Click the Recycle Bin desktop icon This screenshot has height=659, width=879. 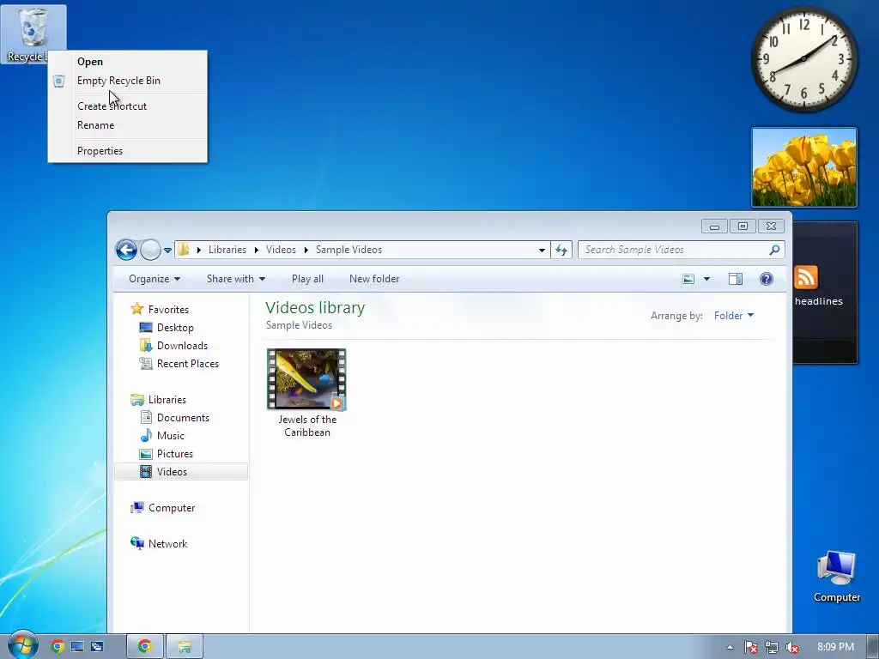[33, 33]
